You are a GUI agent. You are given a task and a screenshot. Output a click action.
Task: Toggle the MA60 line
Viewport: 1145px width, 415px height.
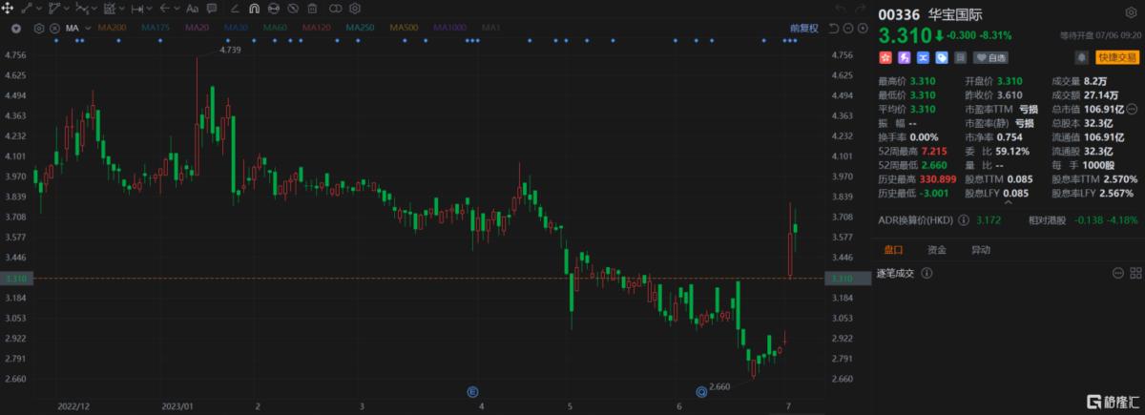(x=275, y=29)
